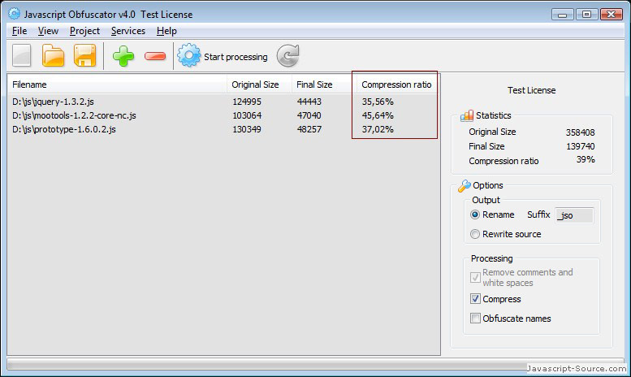The width and height of the screenshot is (631, 377).
Task: Select the Rename output radio button
Action: click(x=475, y=214)
